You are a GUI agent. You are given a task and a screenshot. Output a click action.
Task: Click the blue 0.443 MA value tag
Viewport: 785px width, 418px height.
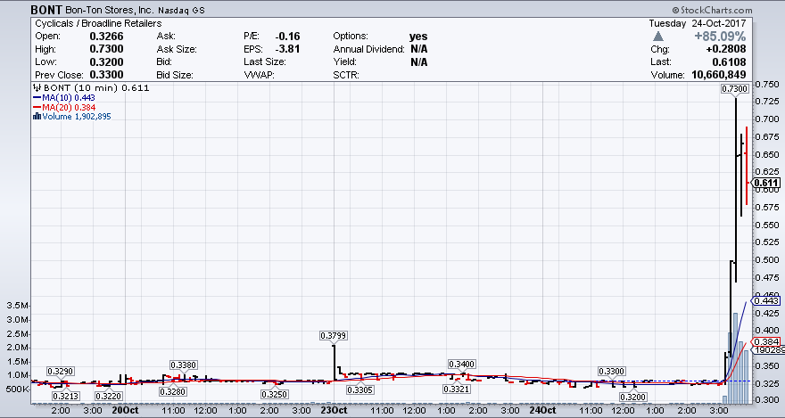767,301
